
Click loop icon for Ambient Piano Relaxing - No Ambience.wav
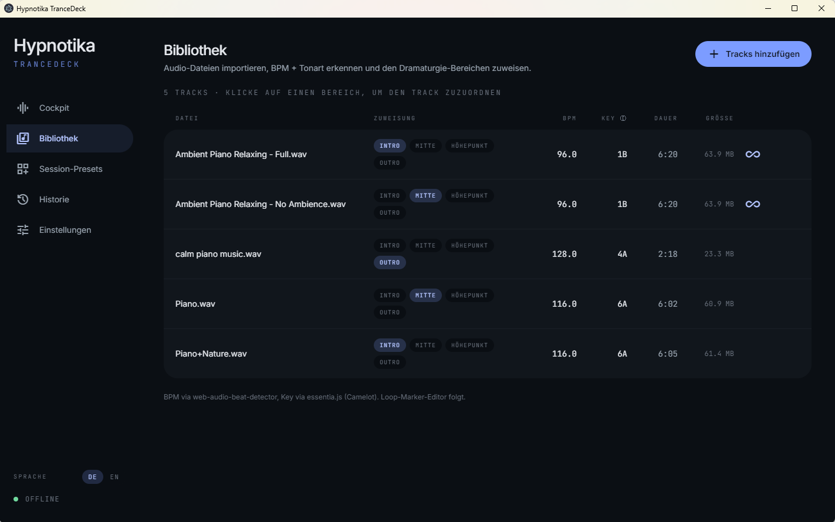tap(753, 204)
